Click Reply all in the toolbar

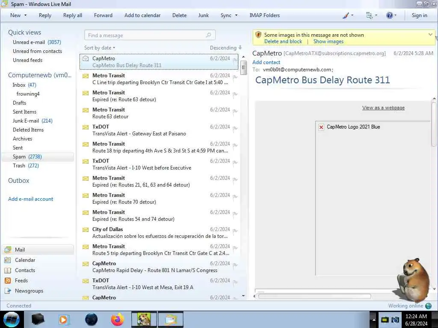coord(73,15)
